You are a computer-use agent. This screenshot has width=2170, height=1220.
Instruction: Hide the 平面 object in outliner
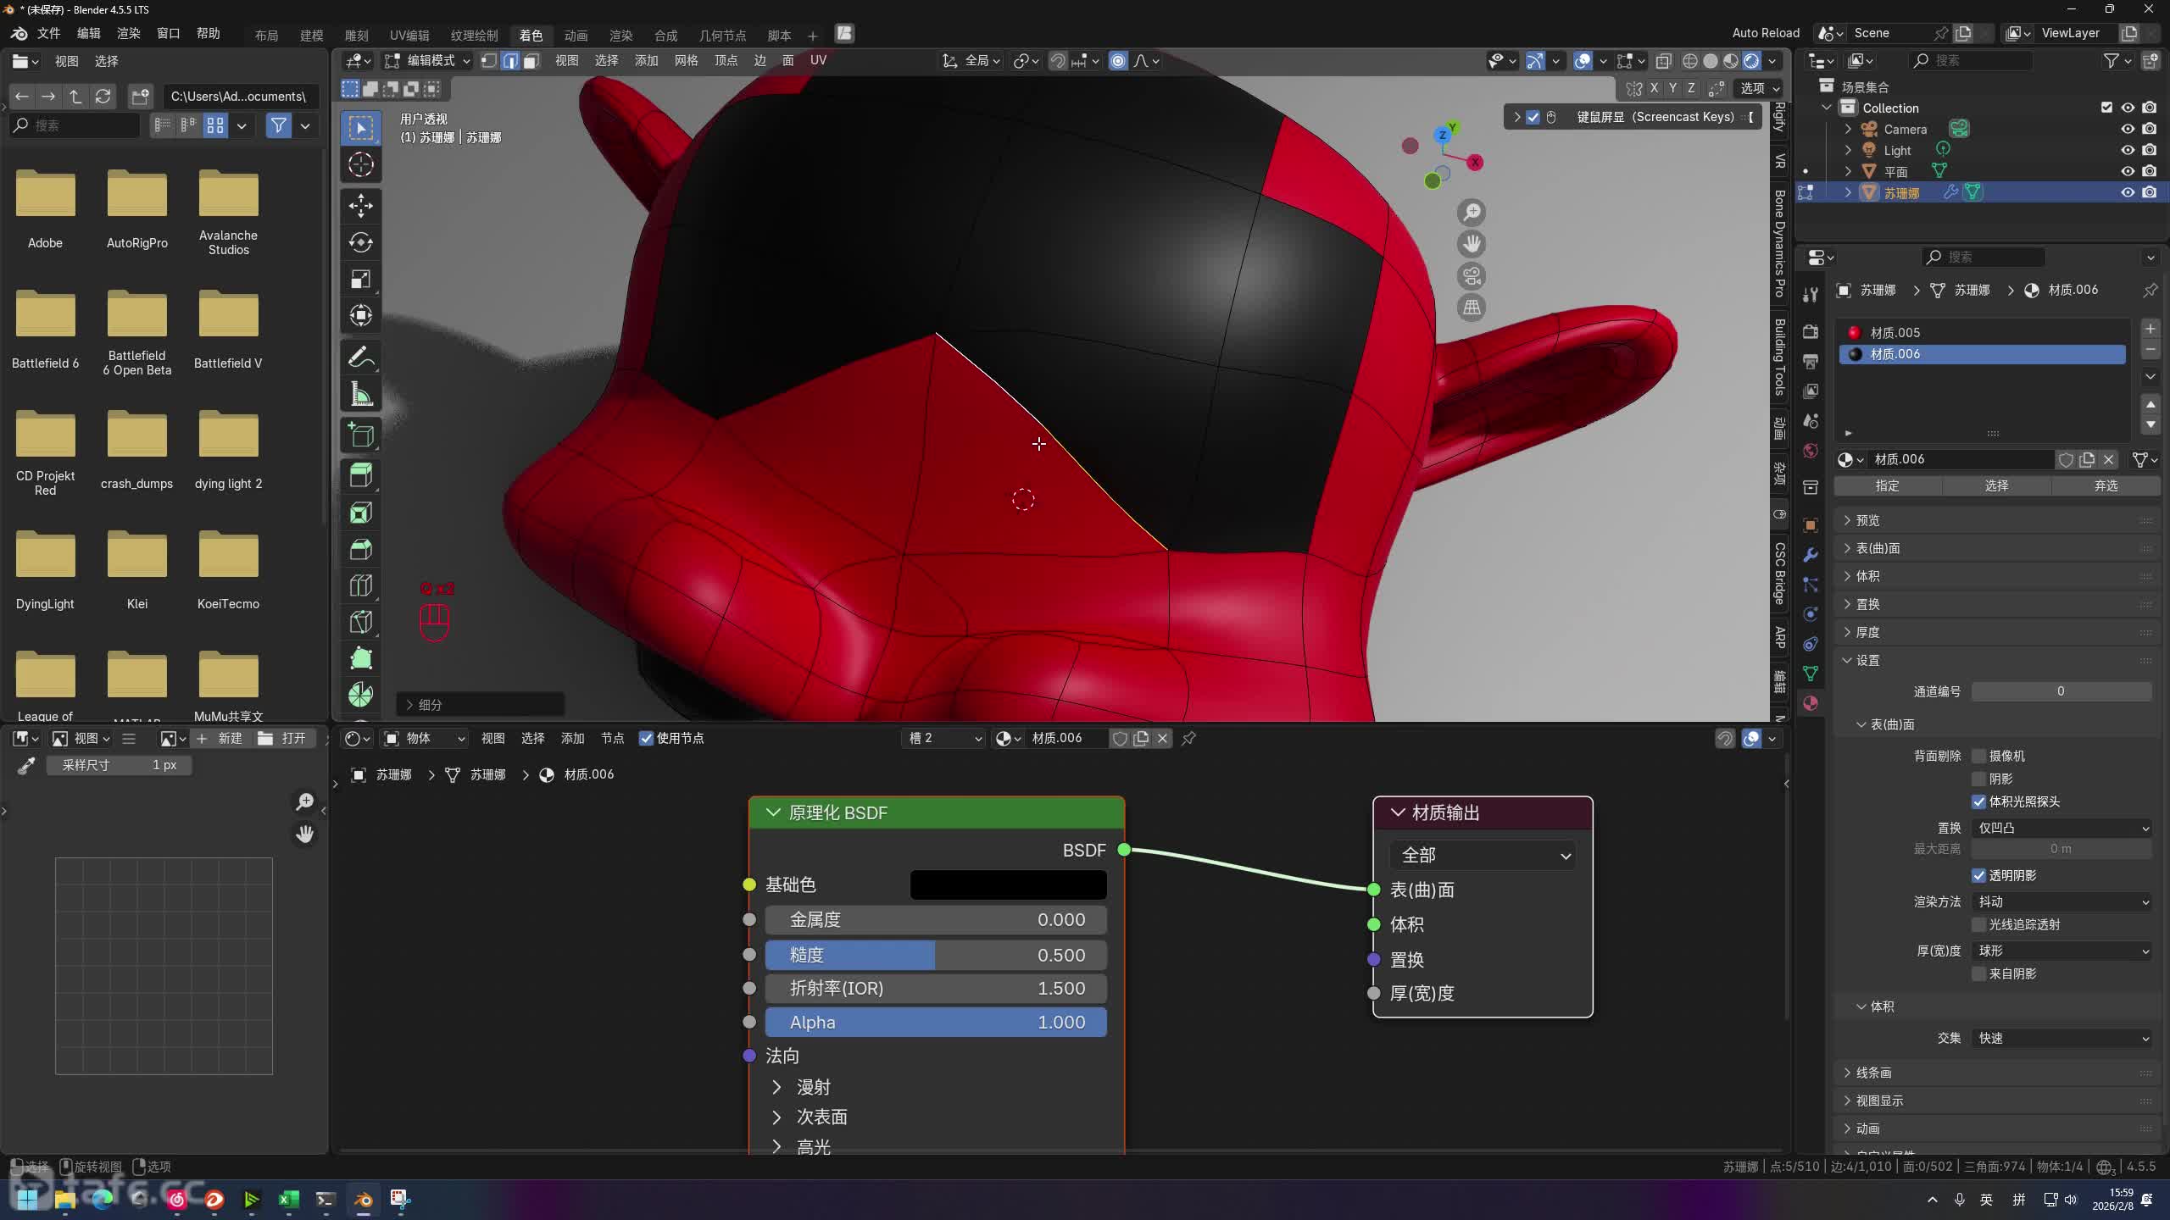point(2127,171)
